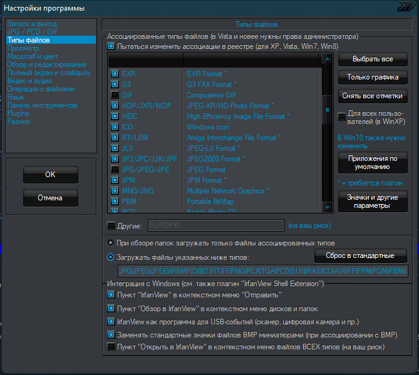Toggle the JPG/JPEG/JPE association checkbox
Image resolution: width=419 pixels, height=375 pixels.
tap(115, 169)
